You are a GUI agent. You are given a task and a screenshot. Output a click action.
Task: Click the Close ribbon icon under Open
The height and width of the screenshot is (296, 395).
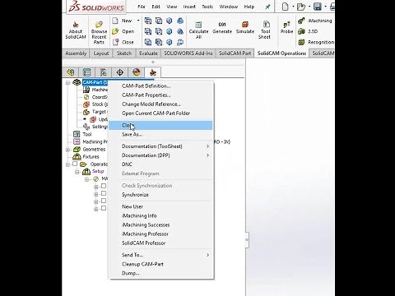[115, 42]
